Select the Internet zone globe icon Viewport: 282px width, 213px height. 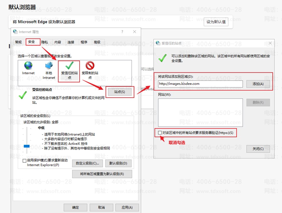click(x=28, y=66)
